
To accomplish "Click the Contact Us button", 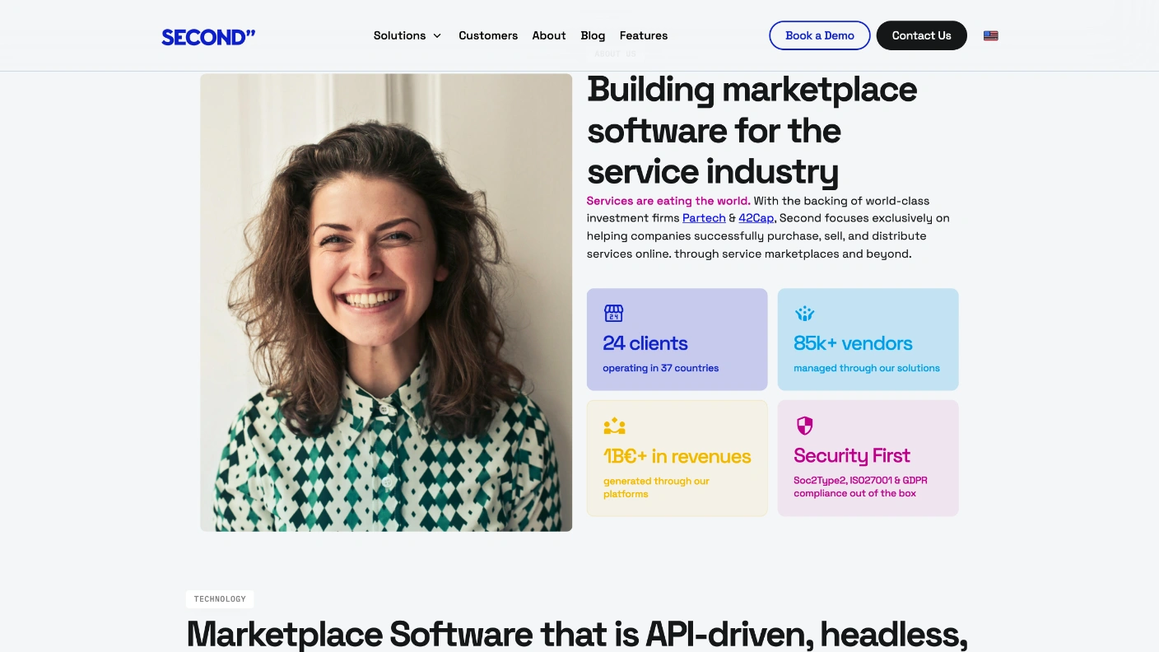I will coord(921,35).
